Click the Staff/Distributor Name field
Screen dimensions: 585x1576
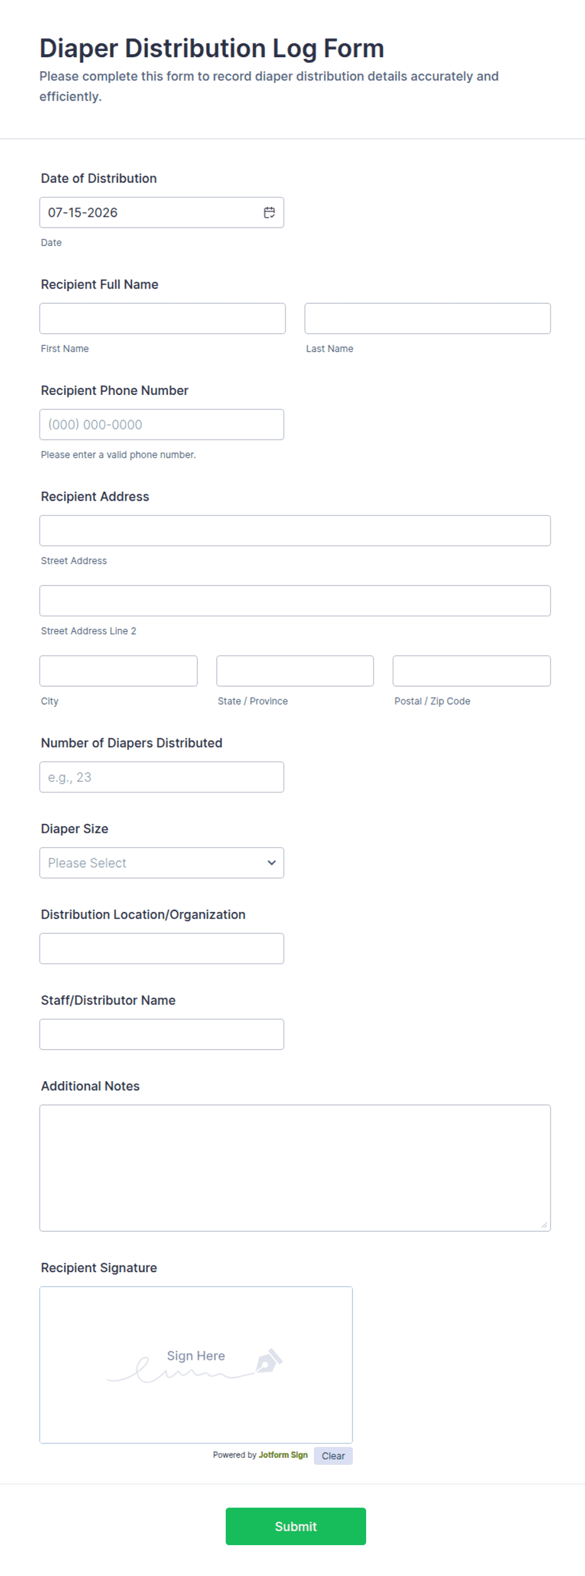pos(162,1035)
